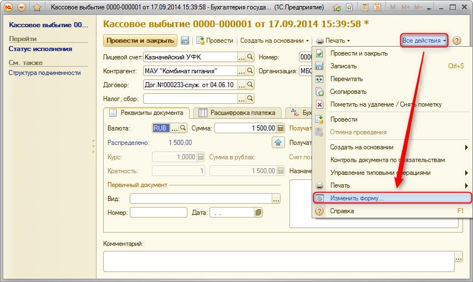The image size is (473, 282).
Task: Open Структура подчиненности link
Action: [45, 73]
